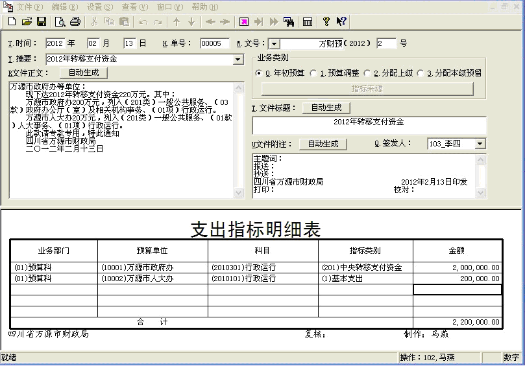Select the 3.分配本级预留 radio button
The height and width of the screenshot is (366, 525).
(421, 73)
